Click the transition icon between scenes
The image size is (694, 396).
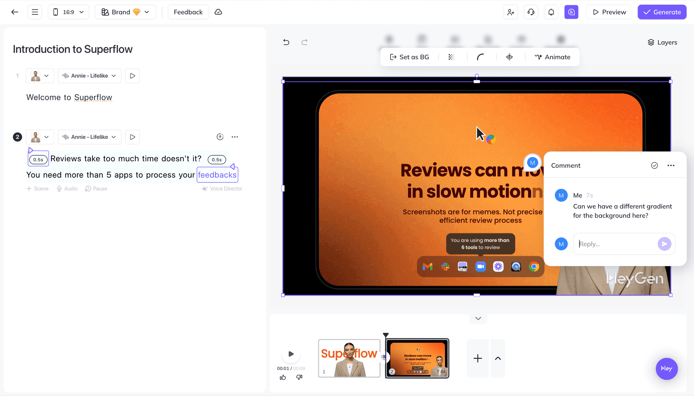click(384, 357)
